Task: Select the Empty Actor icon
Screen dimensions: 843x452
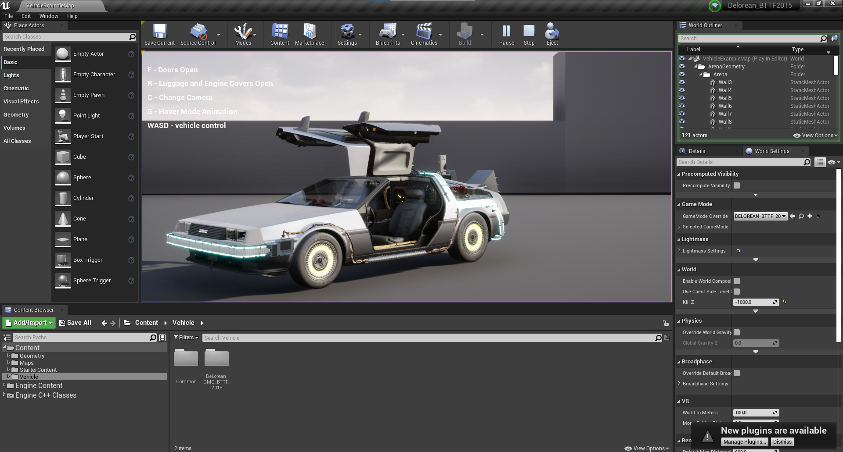Action: point(63,54)
